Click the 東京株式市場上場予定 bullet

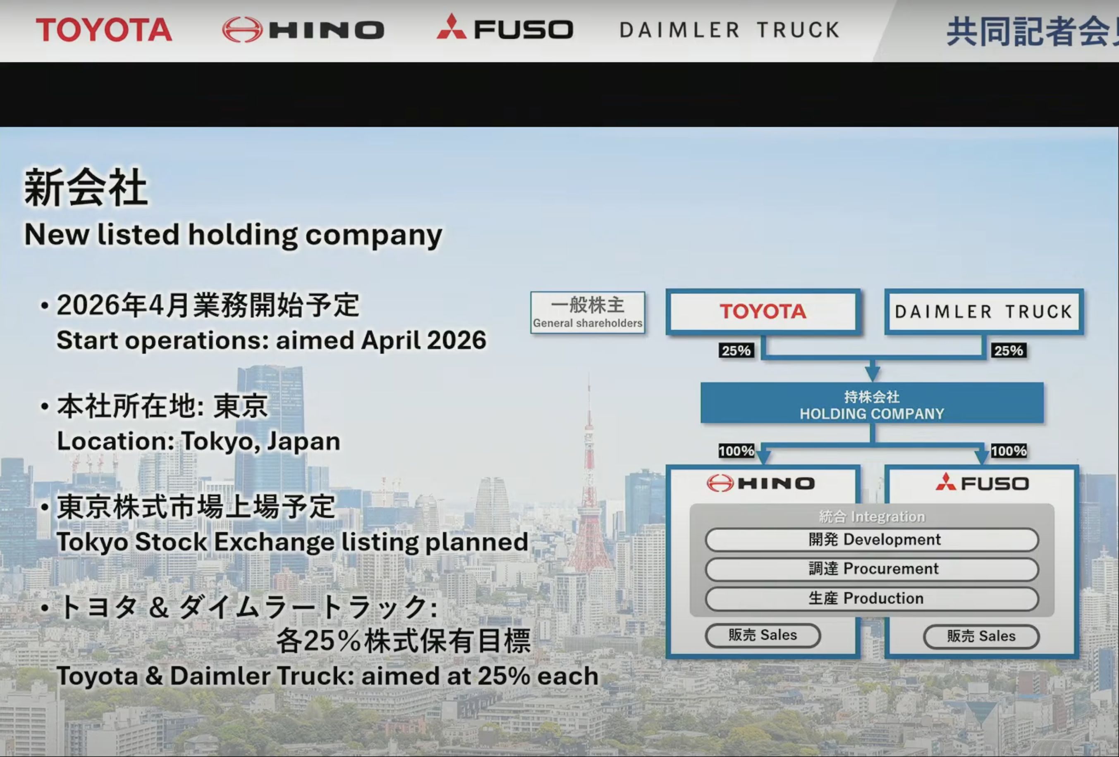coord(196,507)
